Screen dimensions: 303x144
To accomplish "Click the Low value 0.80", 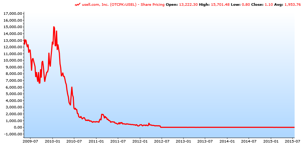I will [246, 5].
